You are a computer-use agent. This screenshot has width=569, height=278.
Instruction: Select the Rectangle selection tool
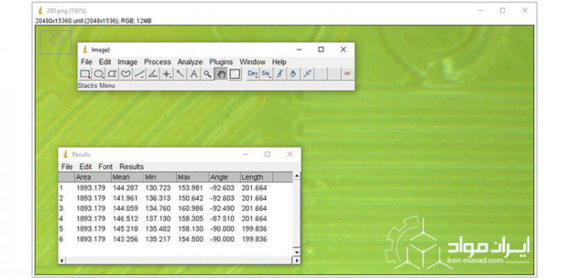click(85, 74)
